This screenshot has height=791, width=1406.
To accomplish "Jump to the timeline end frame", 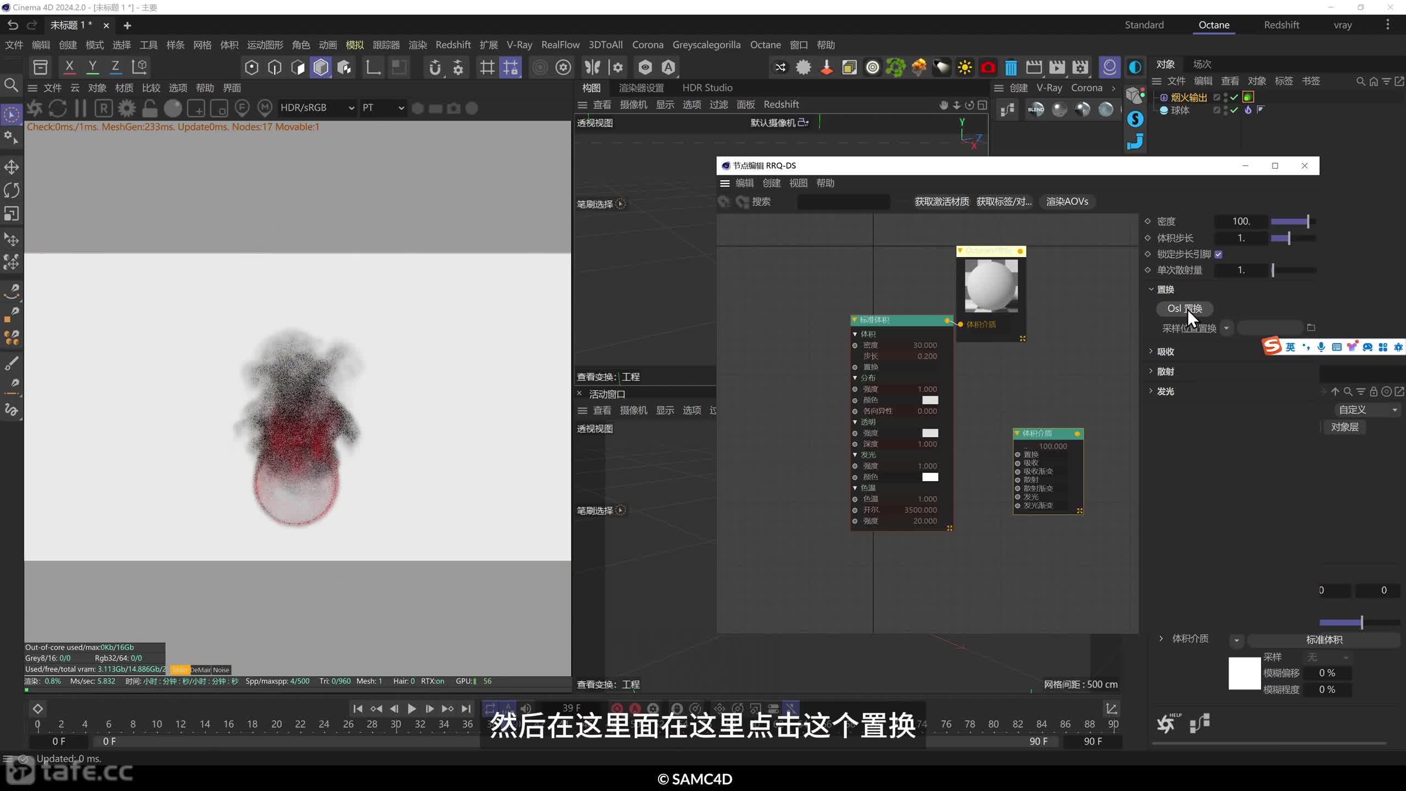I will tap(466, 709).
